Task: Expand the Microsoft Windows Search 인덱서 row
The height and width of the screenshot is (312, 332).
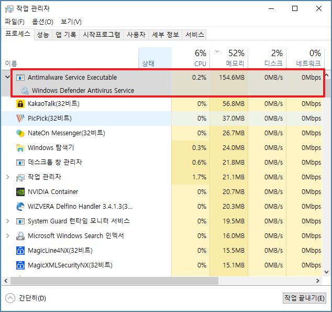Action: (x=8, y=235)
